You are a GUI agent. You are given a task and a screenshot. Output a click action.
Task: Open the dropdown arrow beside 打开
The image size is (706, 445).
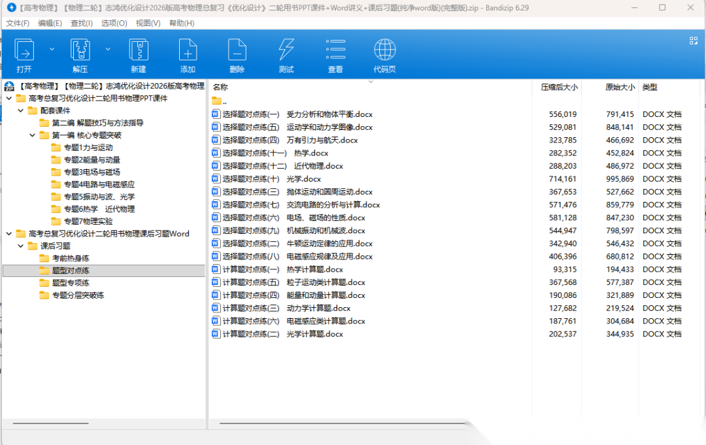click(x=52, y=49)
